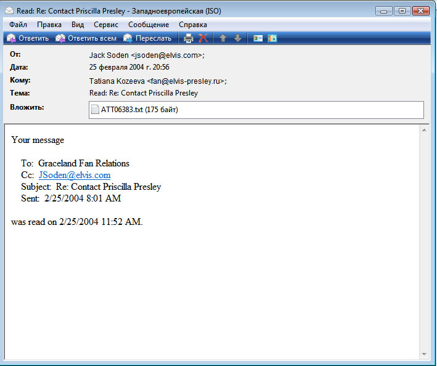Screen dimensions: 437x366
Task: Print the message with printer icon
Action: (189, 38)
